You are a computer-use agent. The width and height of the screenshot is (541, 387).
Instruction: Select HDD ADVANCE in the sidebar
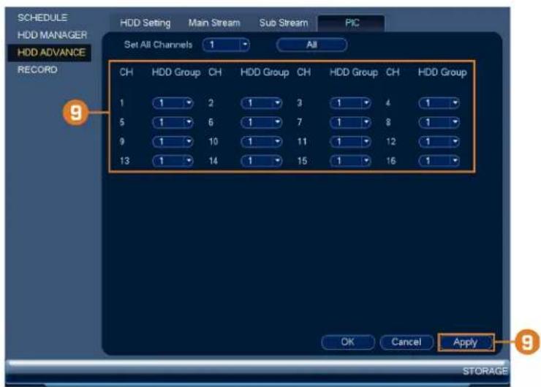(x=51, y=53)
